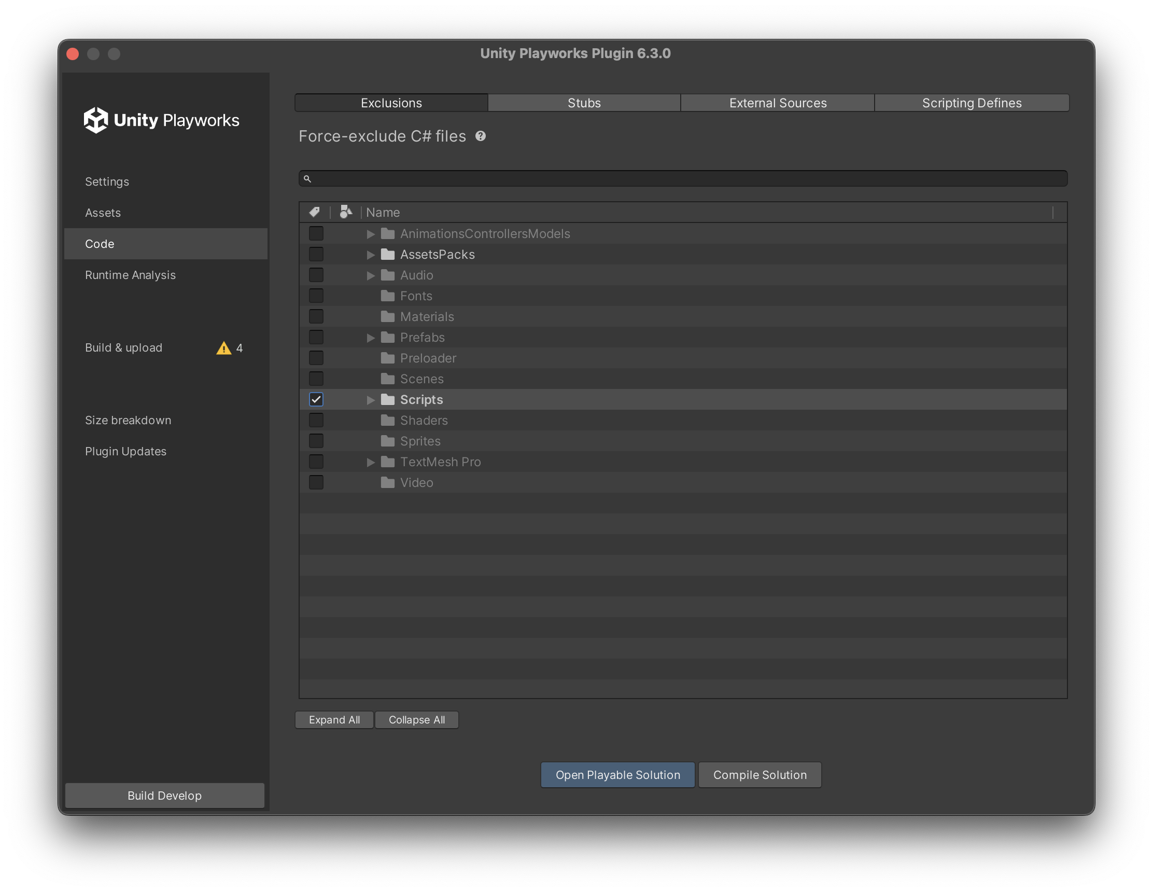This screenshot has height=892, width=1153.
Task: Click the TextMesh Pro folder icon
Action: [x=388, y=462]
